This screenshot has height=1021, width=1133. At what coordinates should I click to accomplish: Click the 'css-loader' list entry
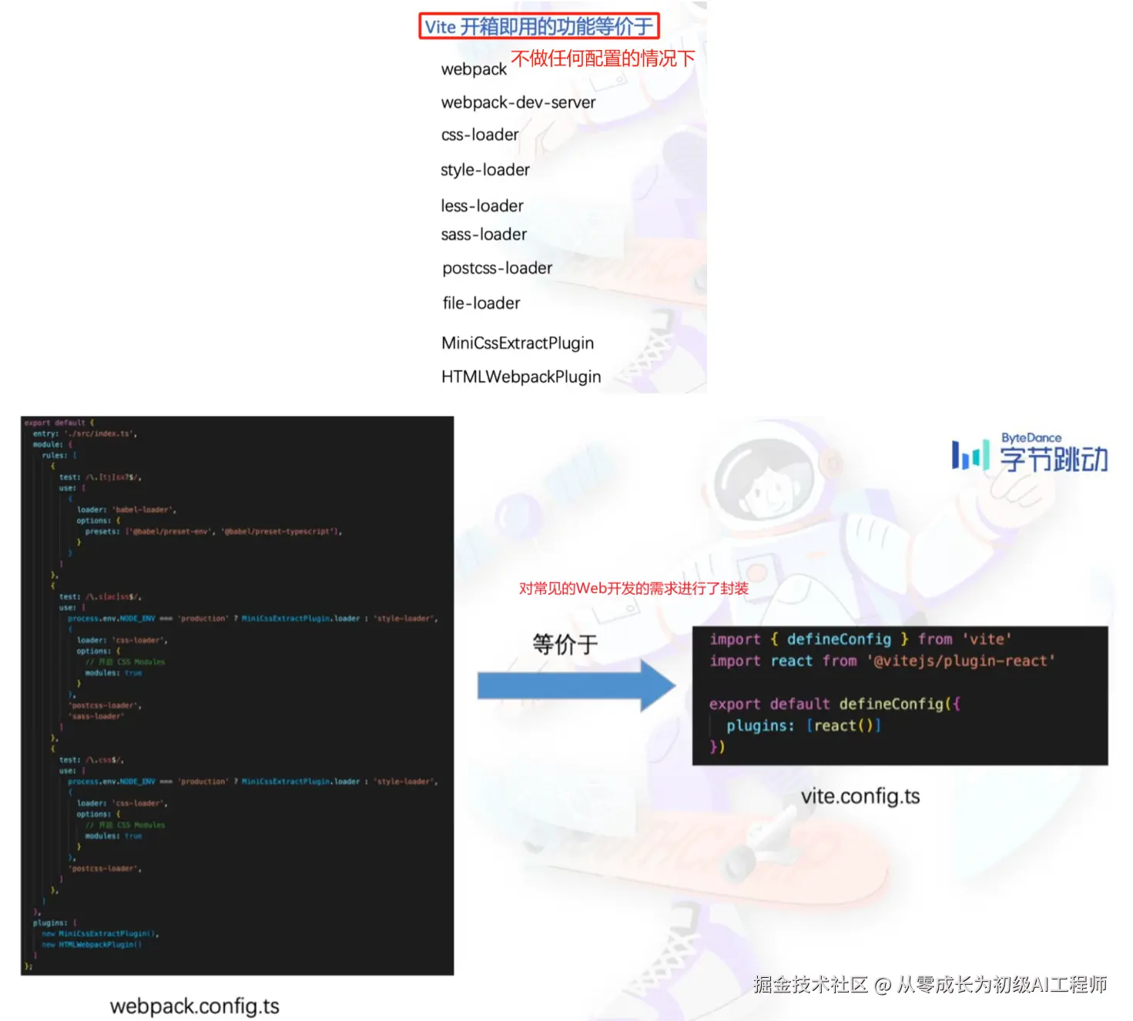(x=480, y=135)
